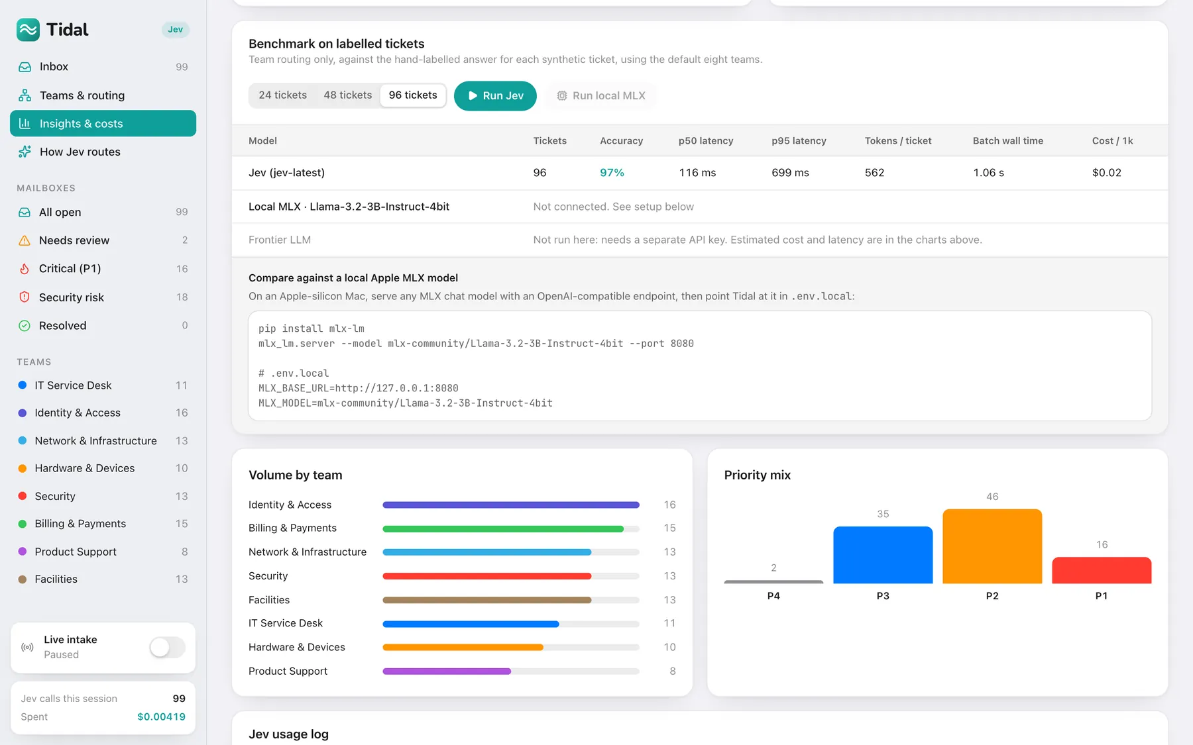Click the orange P2 priority bar
Image resolution: width=1193 pixels, height=745 pixels.
point(992,546)
